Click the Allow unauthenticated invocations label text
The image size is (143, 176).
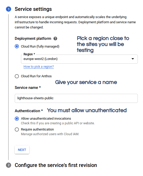(x=46, y=119)
